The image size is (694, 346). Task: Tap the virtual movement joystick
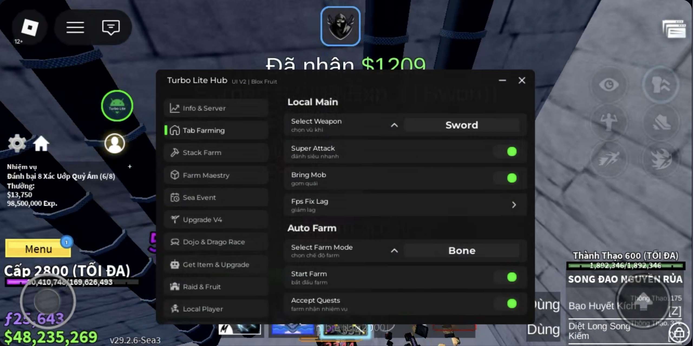pyautogui.click(x=48, y=301)
